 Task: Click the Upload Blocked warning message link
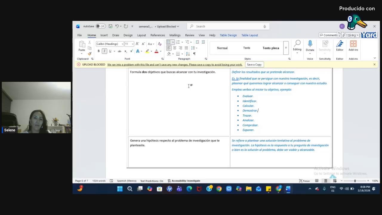click(175, 64)
